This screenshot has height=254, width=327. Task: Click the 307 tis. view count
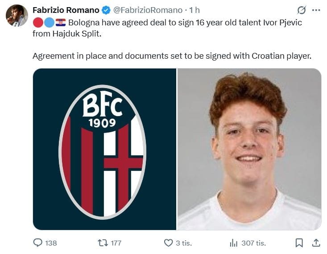tap(253, 243)
